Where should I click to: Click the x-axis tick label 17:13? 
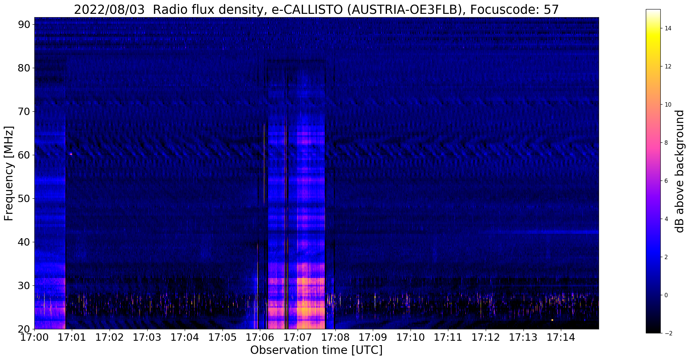[x=523, y=337]
